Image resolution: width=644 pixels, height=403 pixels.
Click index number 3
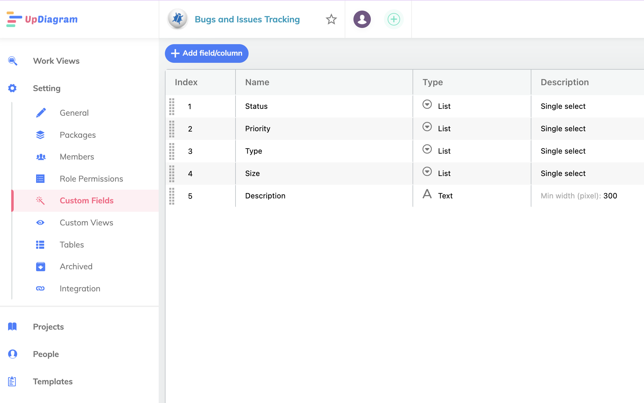190,151
